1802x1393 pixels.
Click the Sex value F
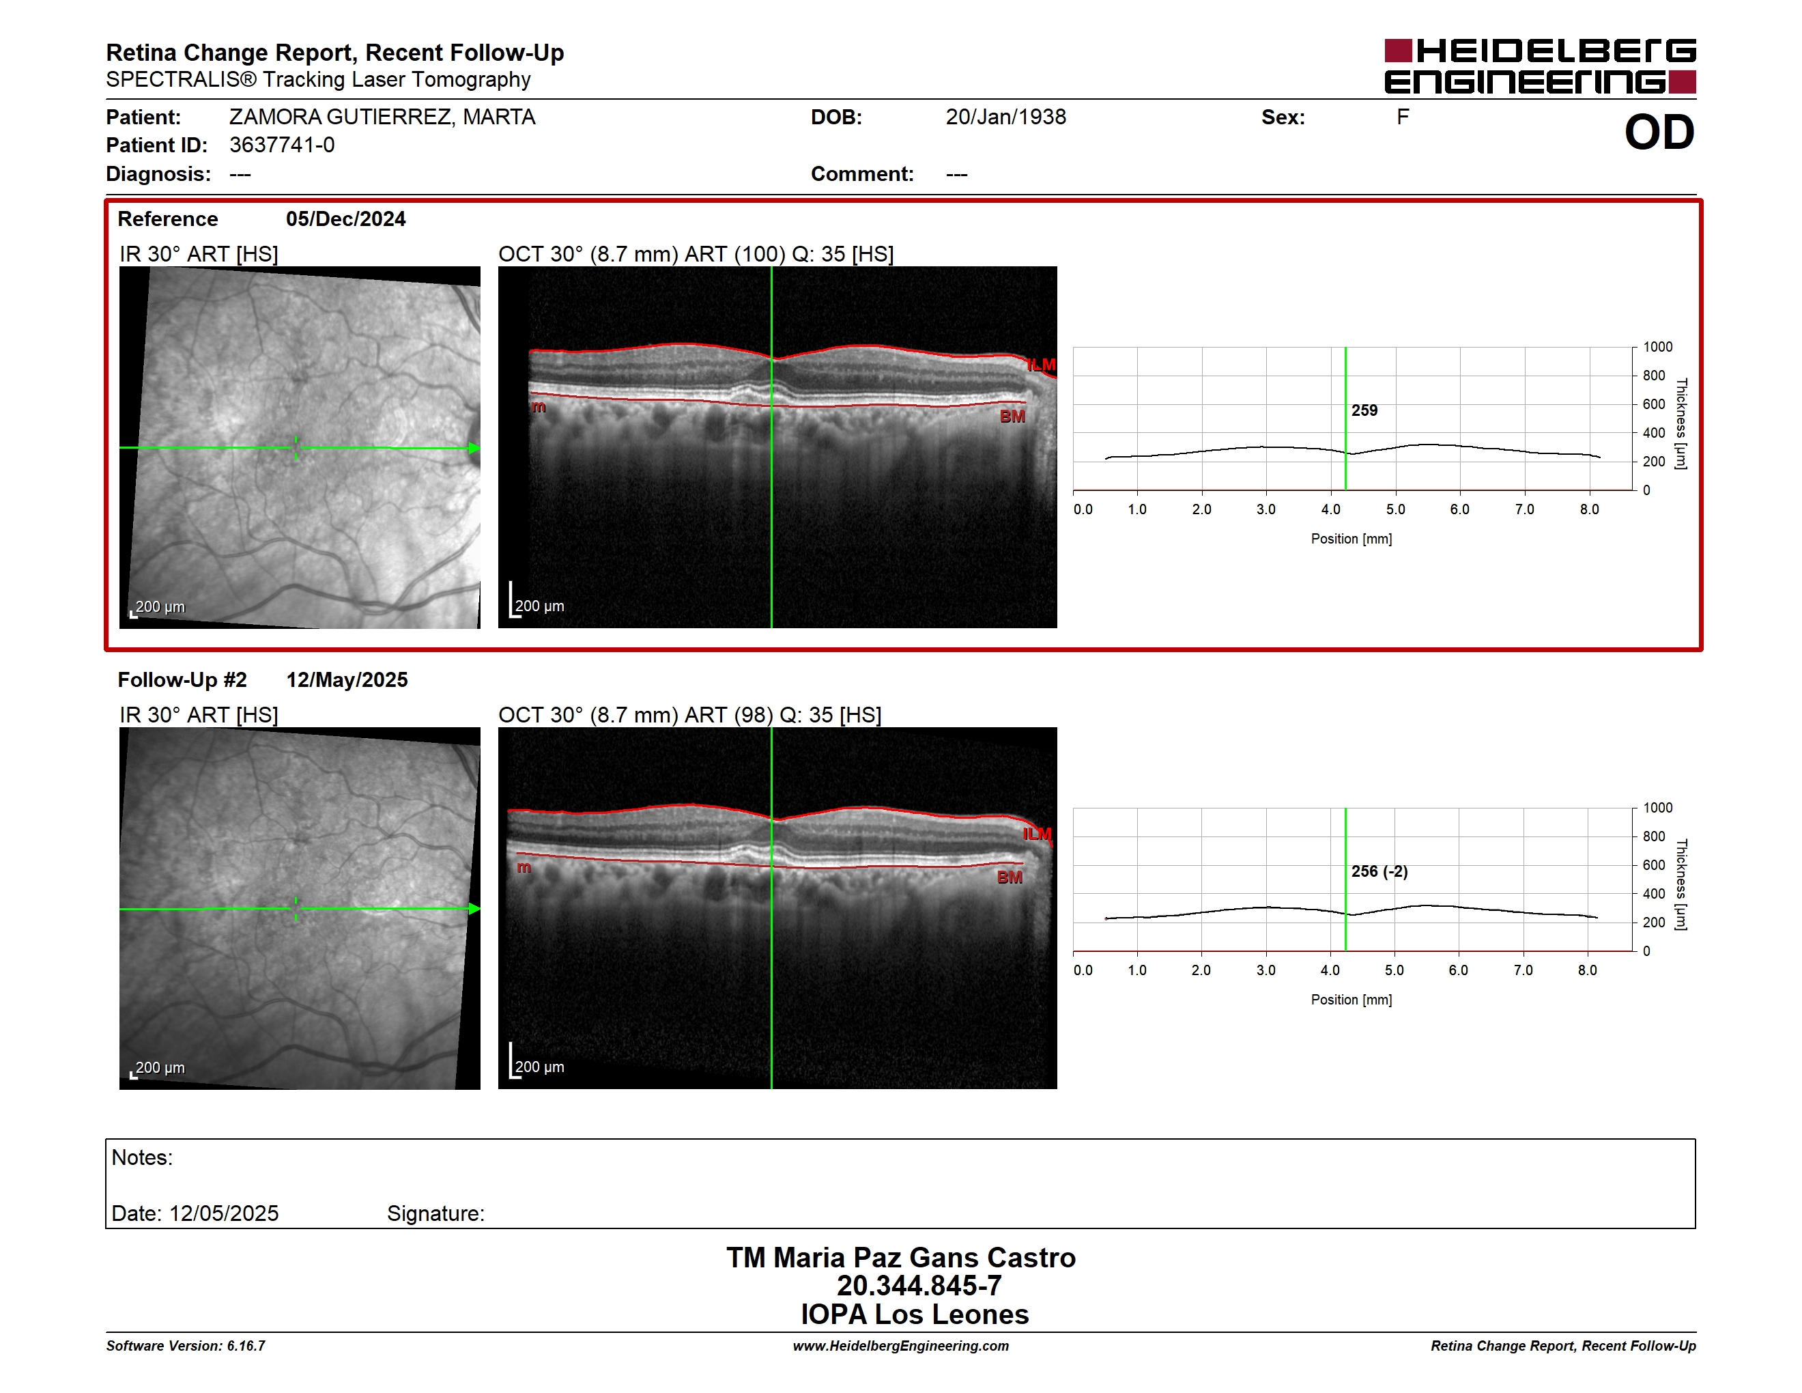(1403, 117)
